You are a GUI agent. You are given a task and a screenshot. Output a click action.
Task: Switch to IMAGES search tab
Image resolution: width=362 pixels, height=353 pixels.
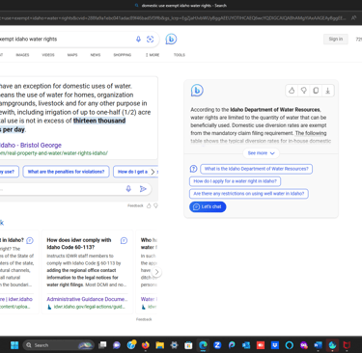(22, 55)
